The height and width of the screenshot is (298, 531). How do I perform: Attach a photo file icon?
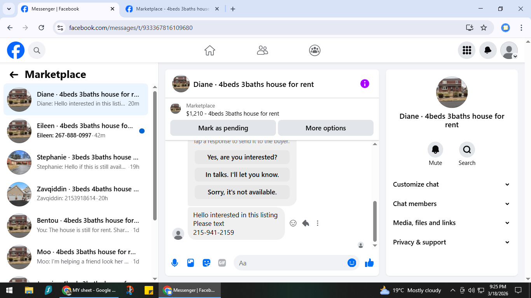(190, 263)
